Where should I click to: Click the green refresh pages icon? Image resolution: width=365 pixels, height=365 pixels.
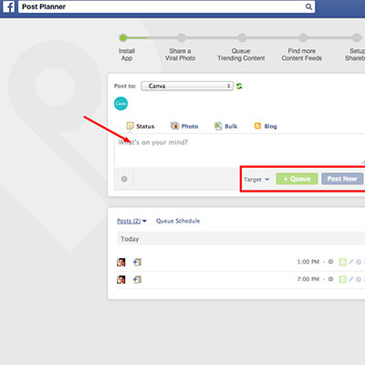click(239, 86)
